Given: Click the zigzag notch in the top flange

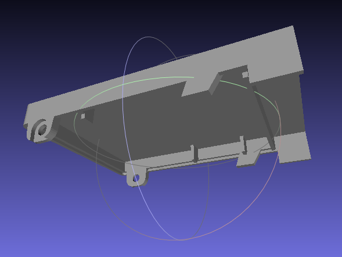Looking at the screenshot, I should [185, 88].
